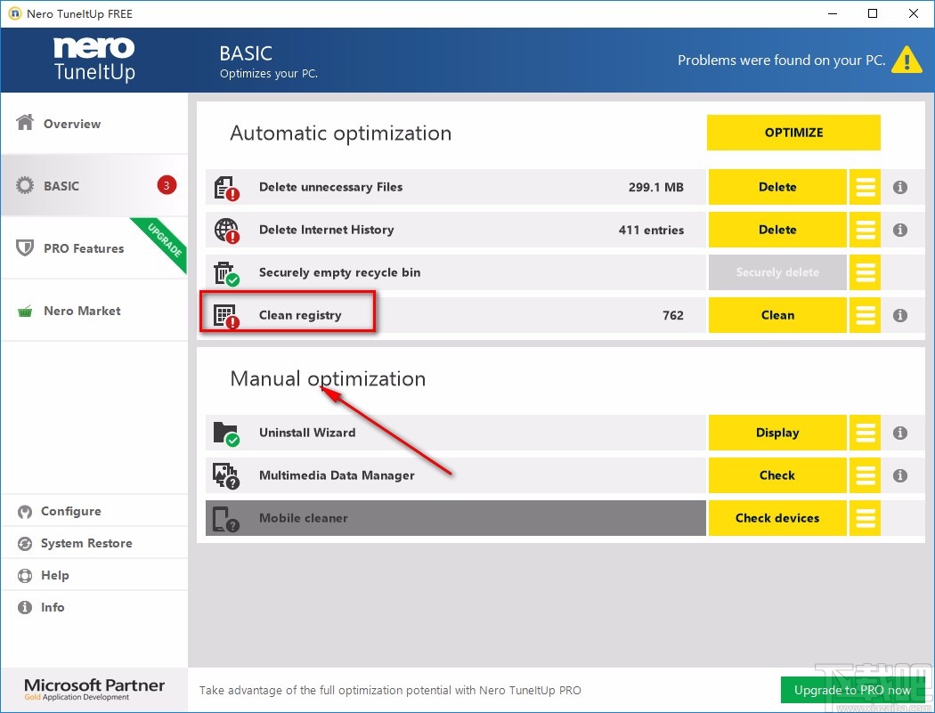Open info for Delete Internet History

(x=899, y=231)
